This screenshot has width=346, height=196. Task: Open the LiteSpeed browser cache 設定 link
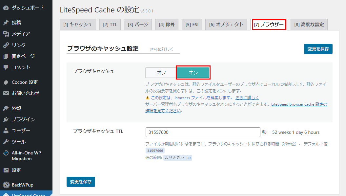[x=299, y=104]
